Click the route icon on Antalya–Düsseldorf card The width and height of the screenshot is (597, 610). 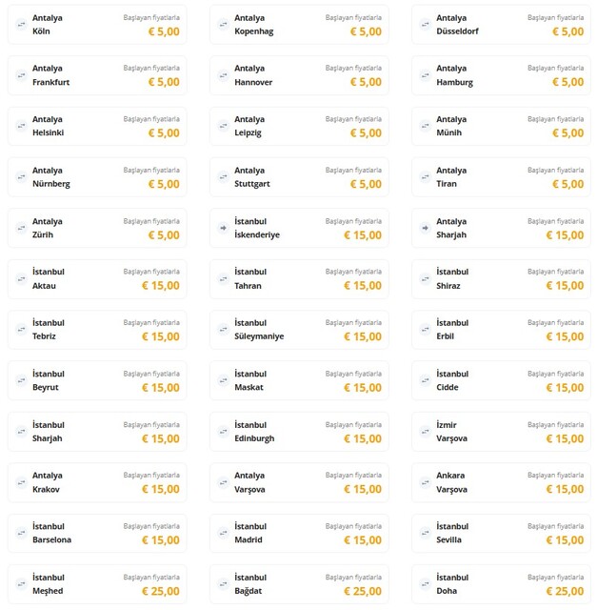(425, 24)
